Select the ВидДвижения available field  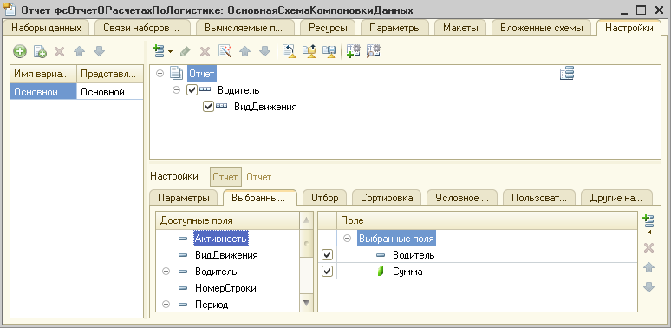[226, 256]
